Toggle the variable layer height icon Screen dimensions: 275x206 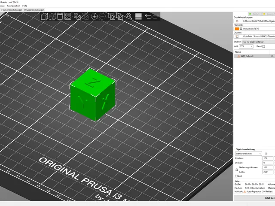(x=138, y=16)
